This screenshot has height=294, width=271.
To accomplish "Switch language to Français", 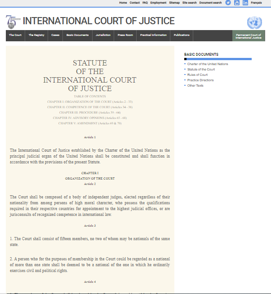I will point(257,3).
